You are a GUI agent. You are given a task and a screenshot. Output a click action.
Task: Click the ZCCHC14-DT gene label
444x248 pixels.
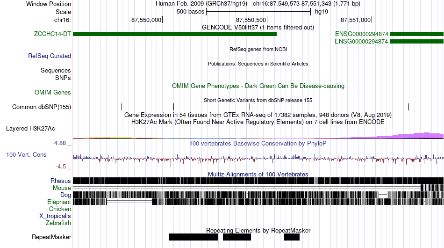coord(52,34)
